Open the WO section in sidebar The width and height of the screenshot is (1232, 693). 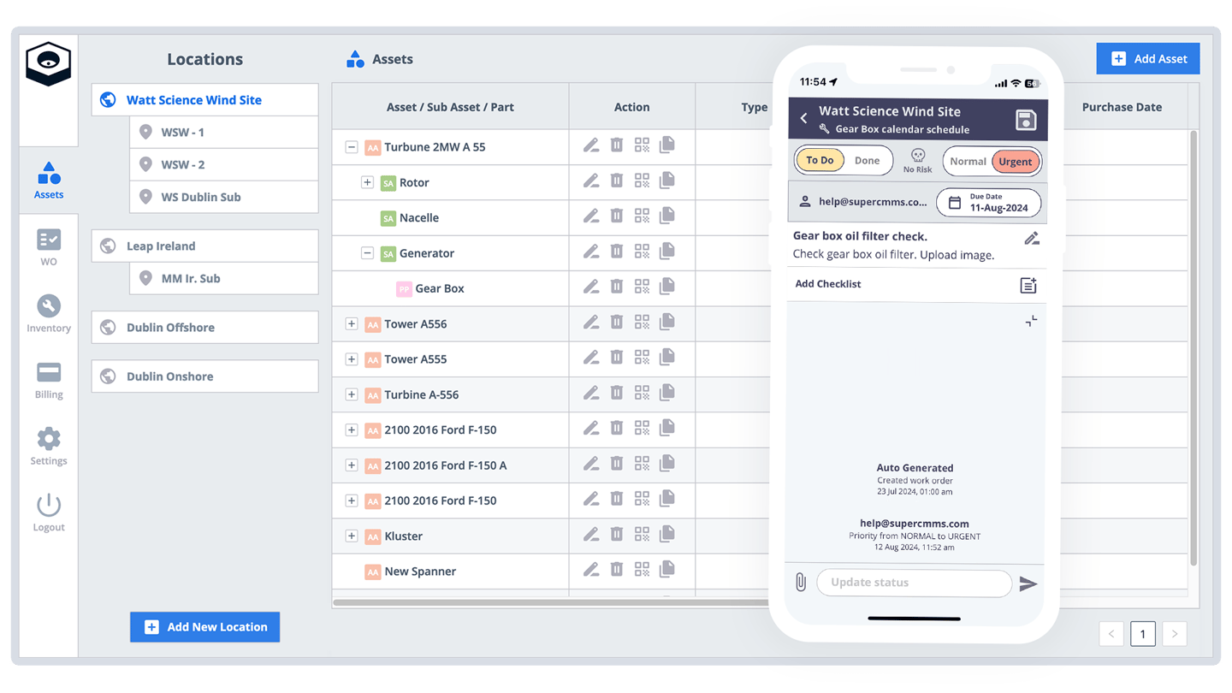click(x=49, y=247)
